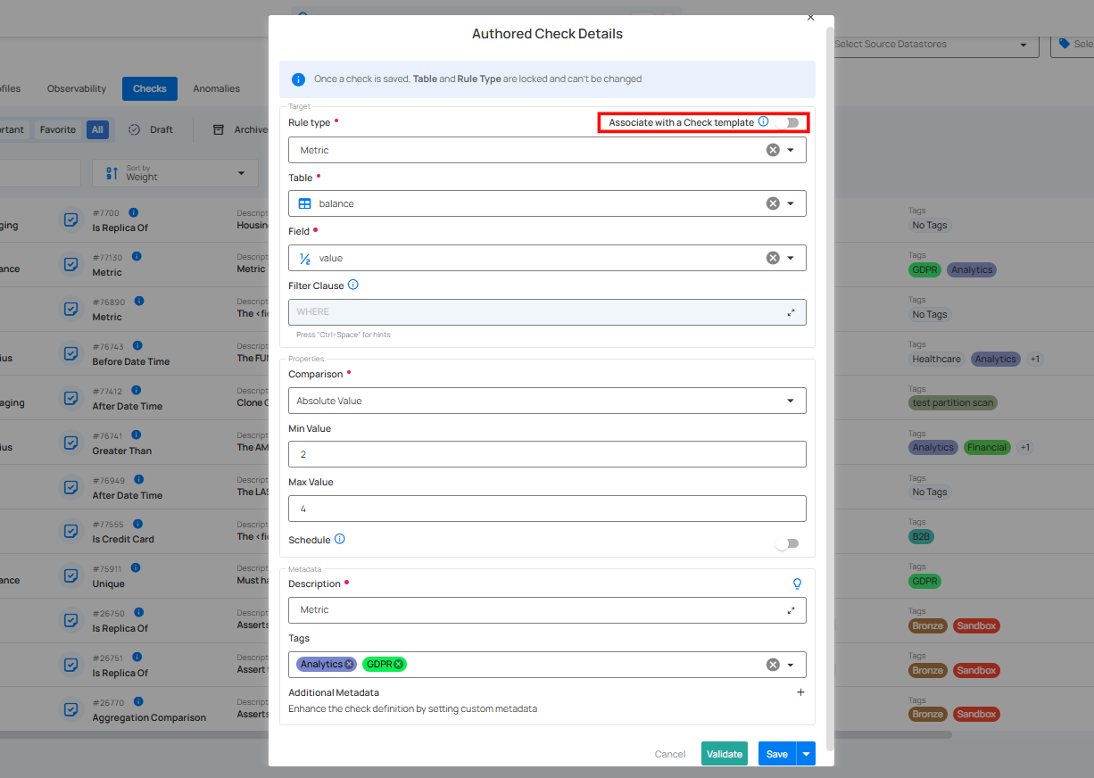Click the Financial tag in the list
This screenshot has height=778, width=1094.
tap(987, 447)
